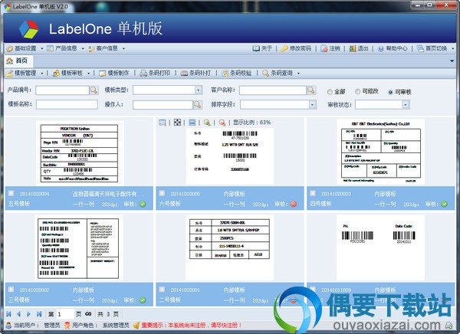Tick the checkbox for template 20141011009
The height and width of the screenshot is (334, 460).
[313, 289]
